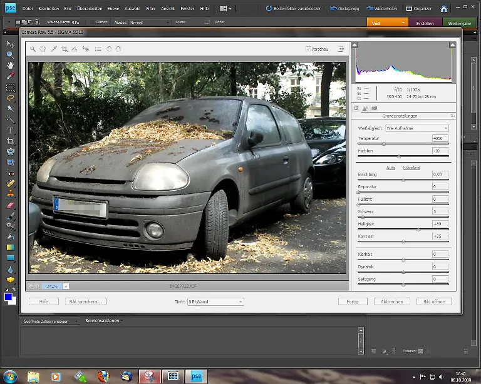
Task: Pick the White Balance eyedropper tool
Action: [54, 49]
